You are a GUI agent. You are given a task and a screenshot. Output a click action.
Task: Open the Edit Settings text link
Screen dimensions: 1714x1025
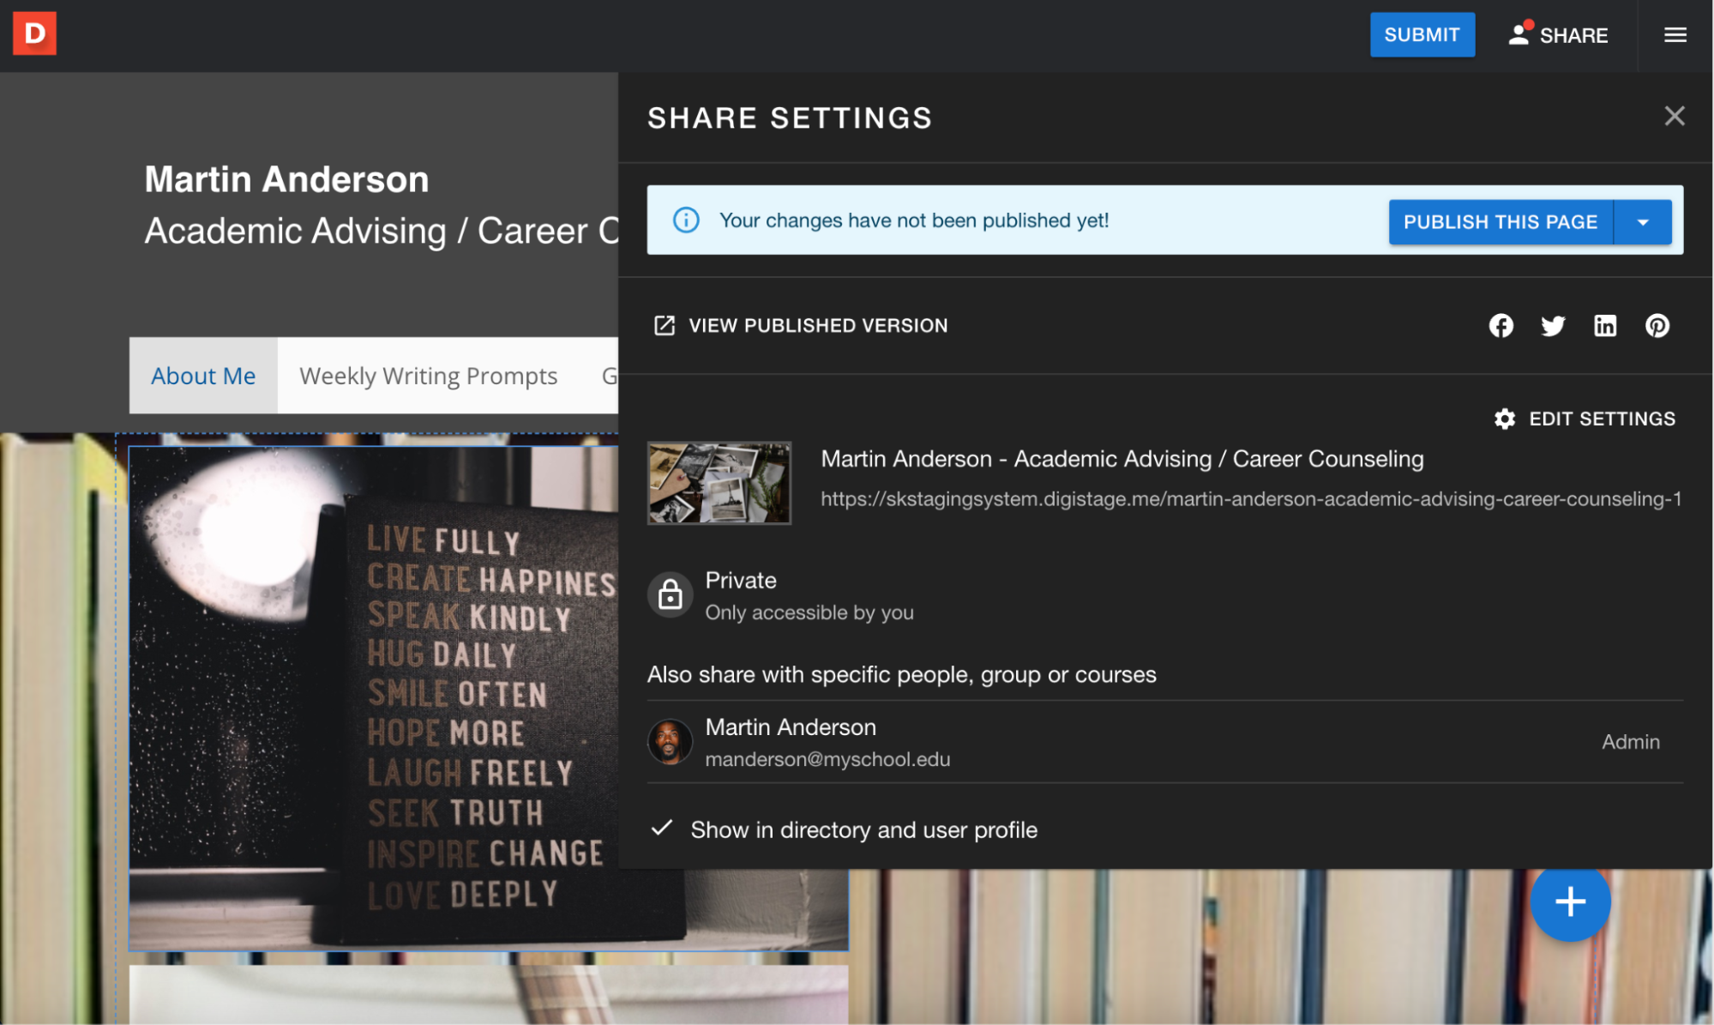click(1602, 419)
